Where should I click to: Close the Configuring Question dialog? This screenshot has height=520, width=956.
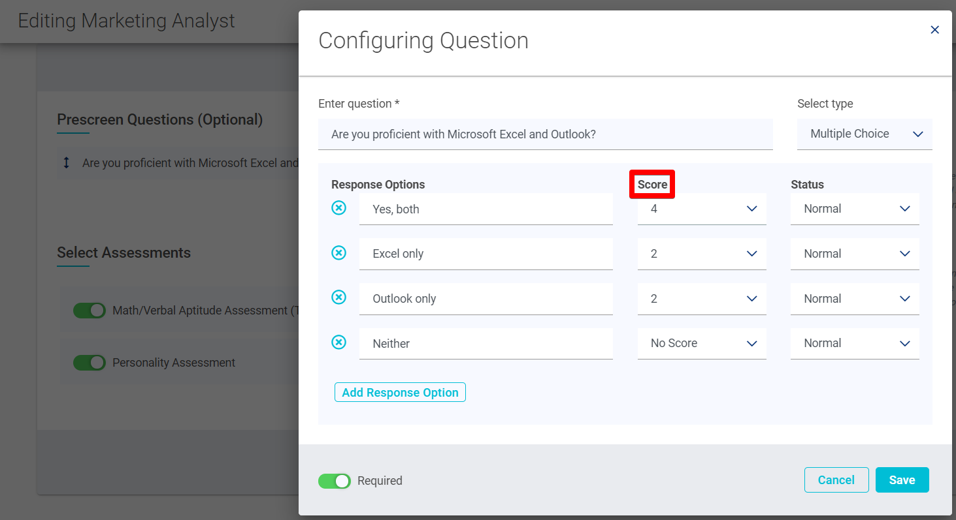click(934, 29)
